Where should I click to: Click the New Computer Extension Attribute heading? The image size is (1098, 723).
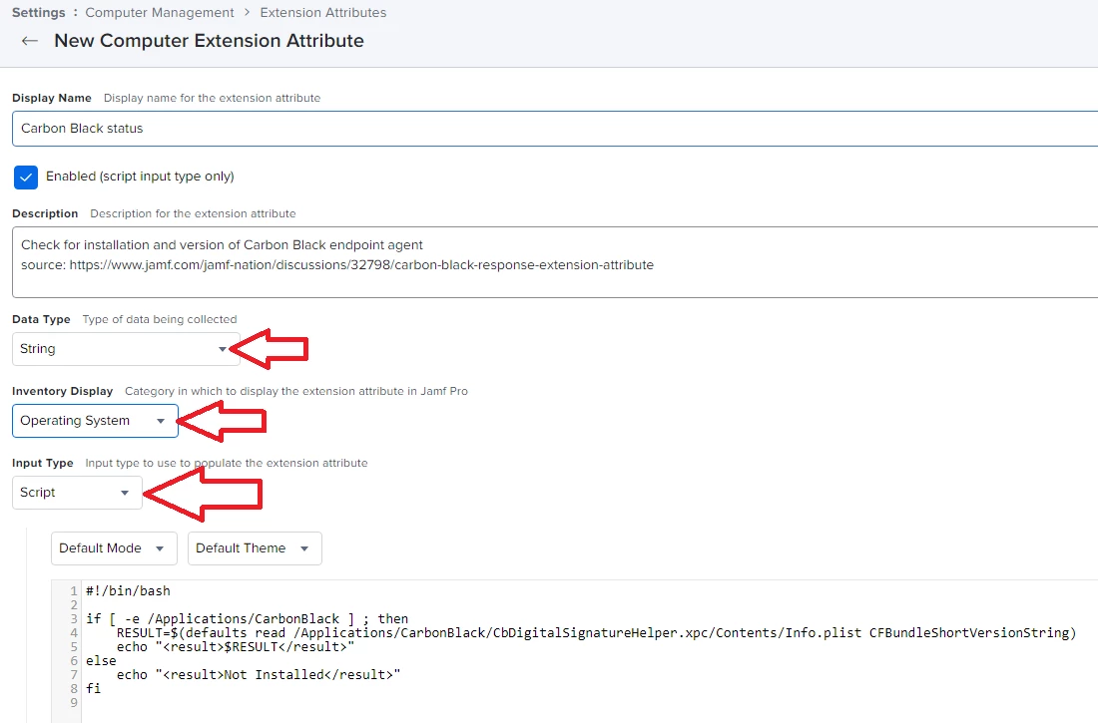coord(209,41)
